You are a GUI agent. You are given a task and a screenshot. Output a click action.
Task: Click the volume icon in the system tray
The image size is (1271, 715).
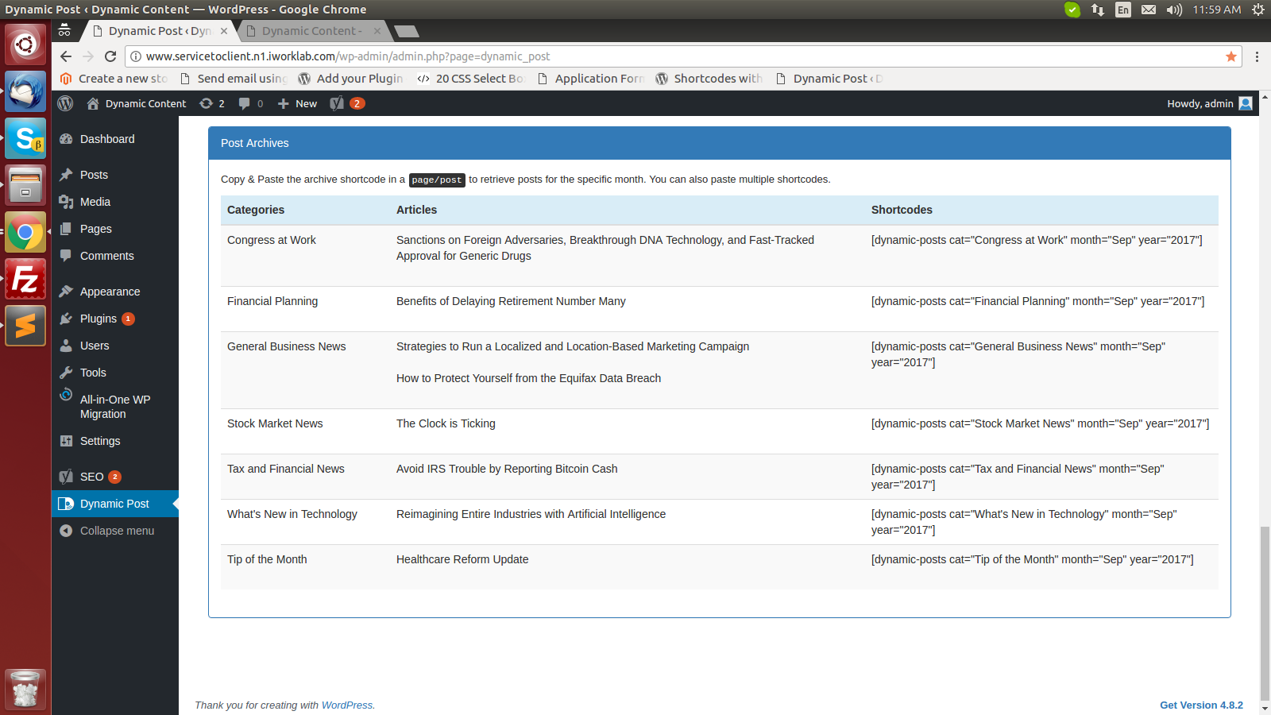[x=1173, y=10]
